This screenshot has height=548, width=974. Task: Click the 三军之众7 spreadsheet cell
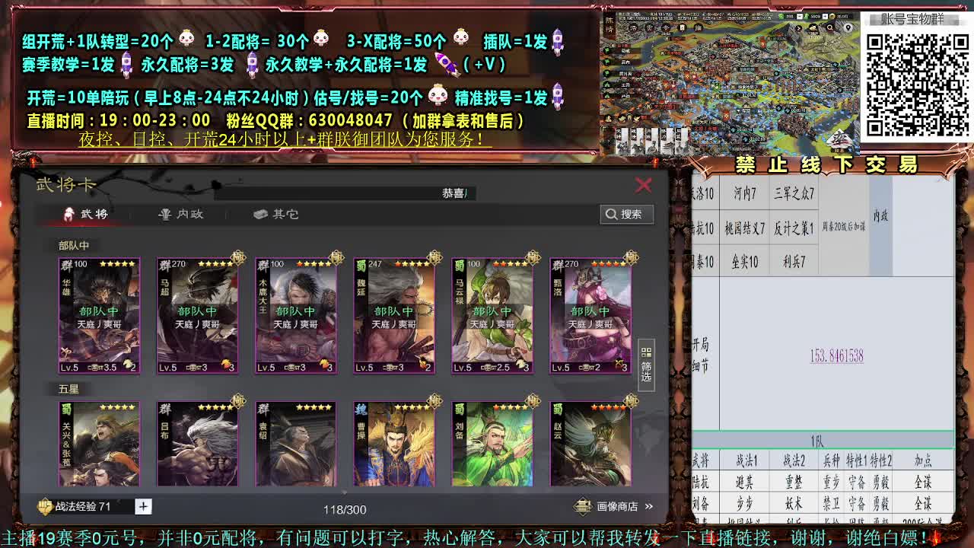tap(794, 194)
